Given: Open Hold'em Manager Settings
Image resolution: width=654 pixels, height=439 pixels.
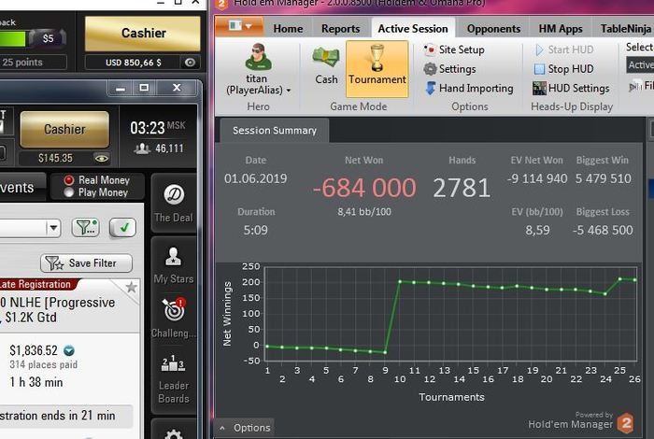Looking at the screenshot, I should point(449,69).
